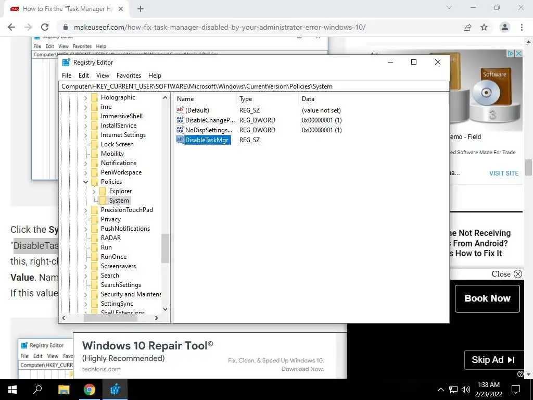
Task: Open the techloris.com ad link
Action: tap(101, 369)
